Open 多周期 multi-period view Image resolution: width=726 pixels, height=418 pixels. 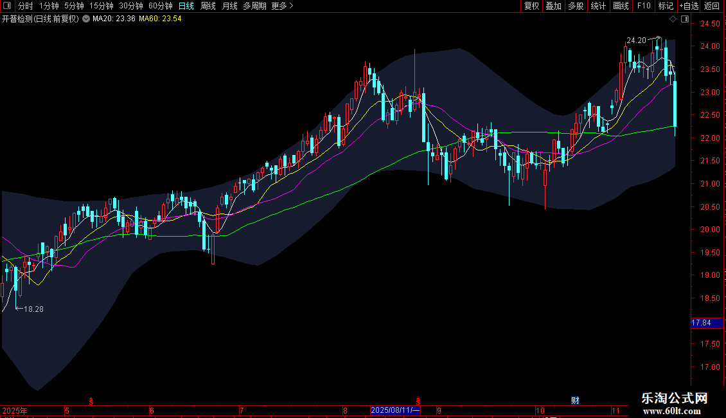tap(254, 6)
